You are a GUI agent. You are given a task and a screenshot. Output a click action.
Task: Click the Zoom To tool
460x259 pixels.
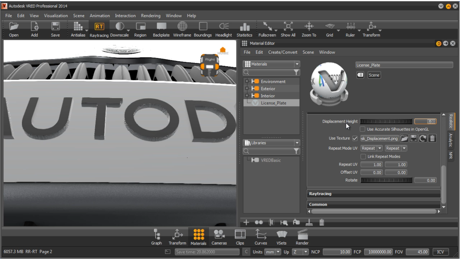[309, 26]
